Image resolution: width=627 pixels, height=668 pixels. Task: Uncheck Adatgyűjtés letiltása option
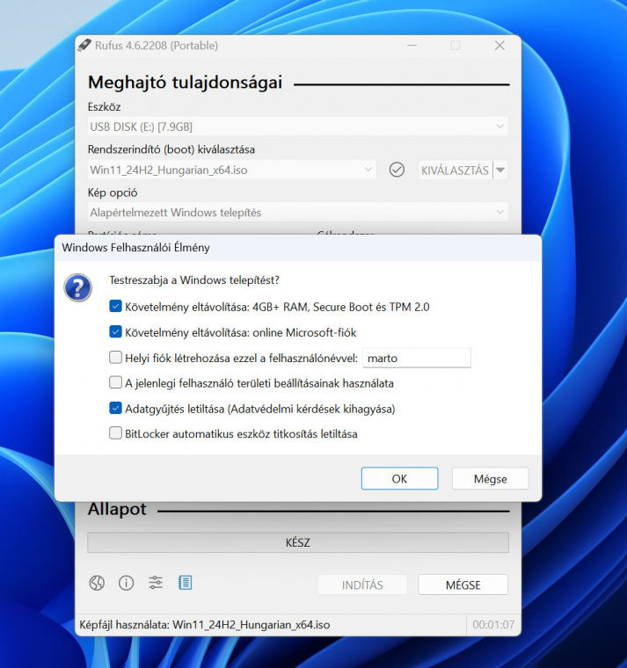[115, 408]
